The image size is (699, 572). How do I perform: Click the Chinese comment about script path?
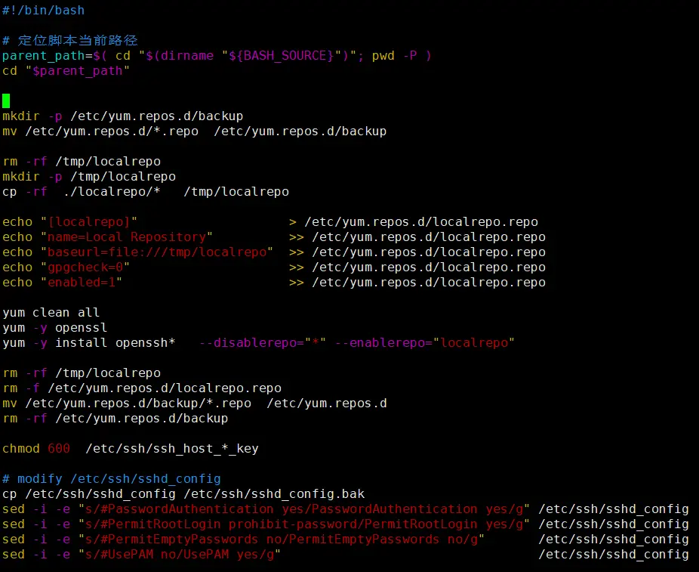click(x=70, y=40)
